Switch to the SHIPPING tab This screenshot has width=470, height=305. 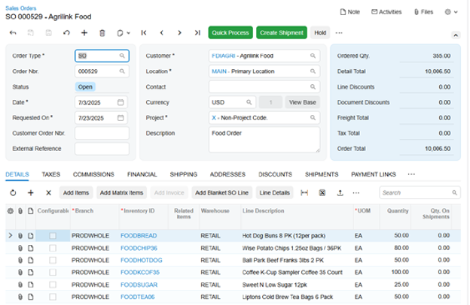[x=184, y=174]
